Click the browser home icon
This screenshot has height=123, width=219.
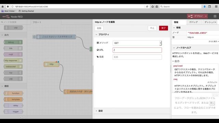point(2,6)
